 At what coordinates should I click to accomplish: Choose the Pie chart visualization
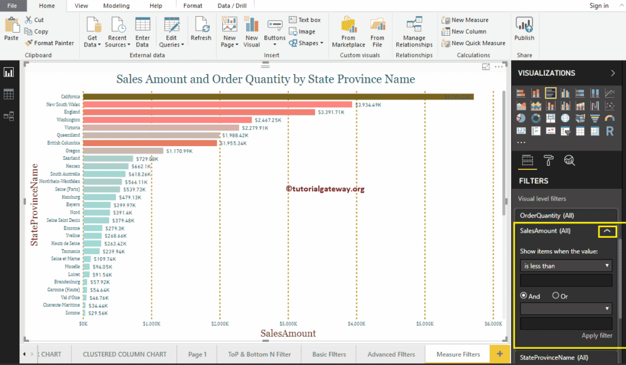tap(521, 118)
